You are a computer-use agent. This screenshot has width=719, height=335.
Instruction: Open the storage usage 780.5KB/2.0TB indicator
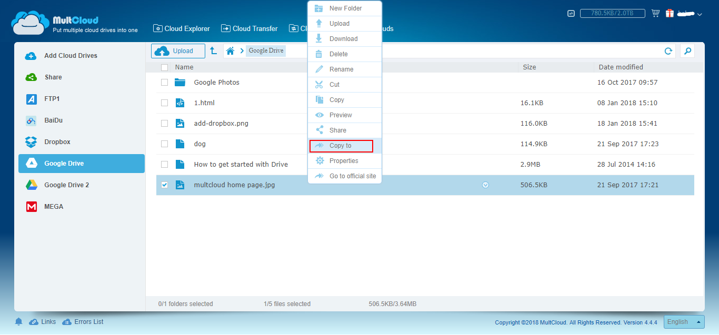tap(613, 14)
